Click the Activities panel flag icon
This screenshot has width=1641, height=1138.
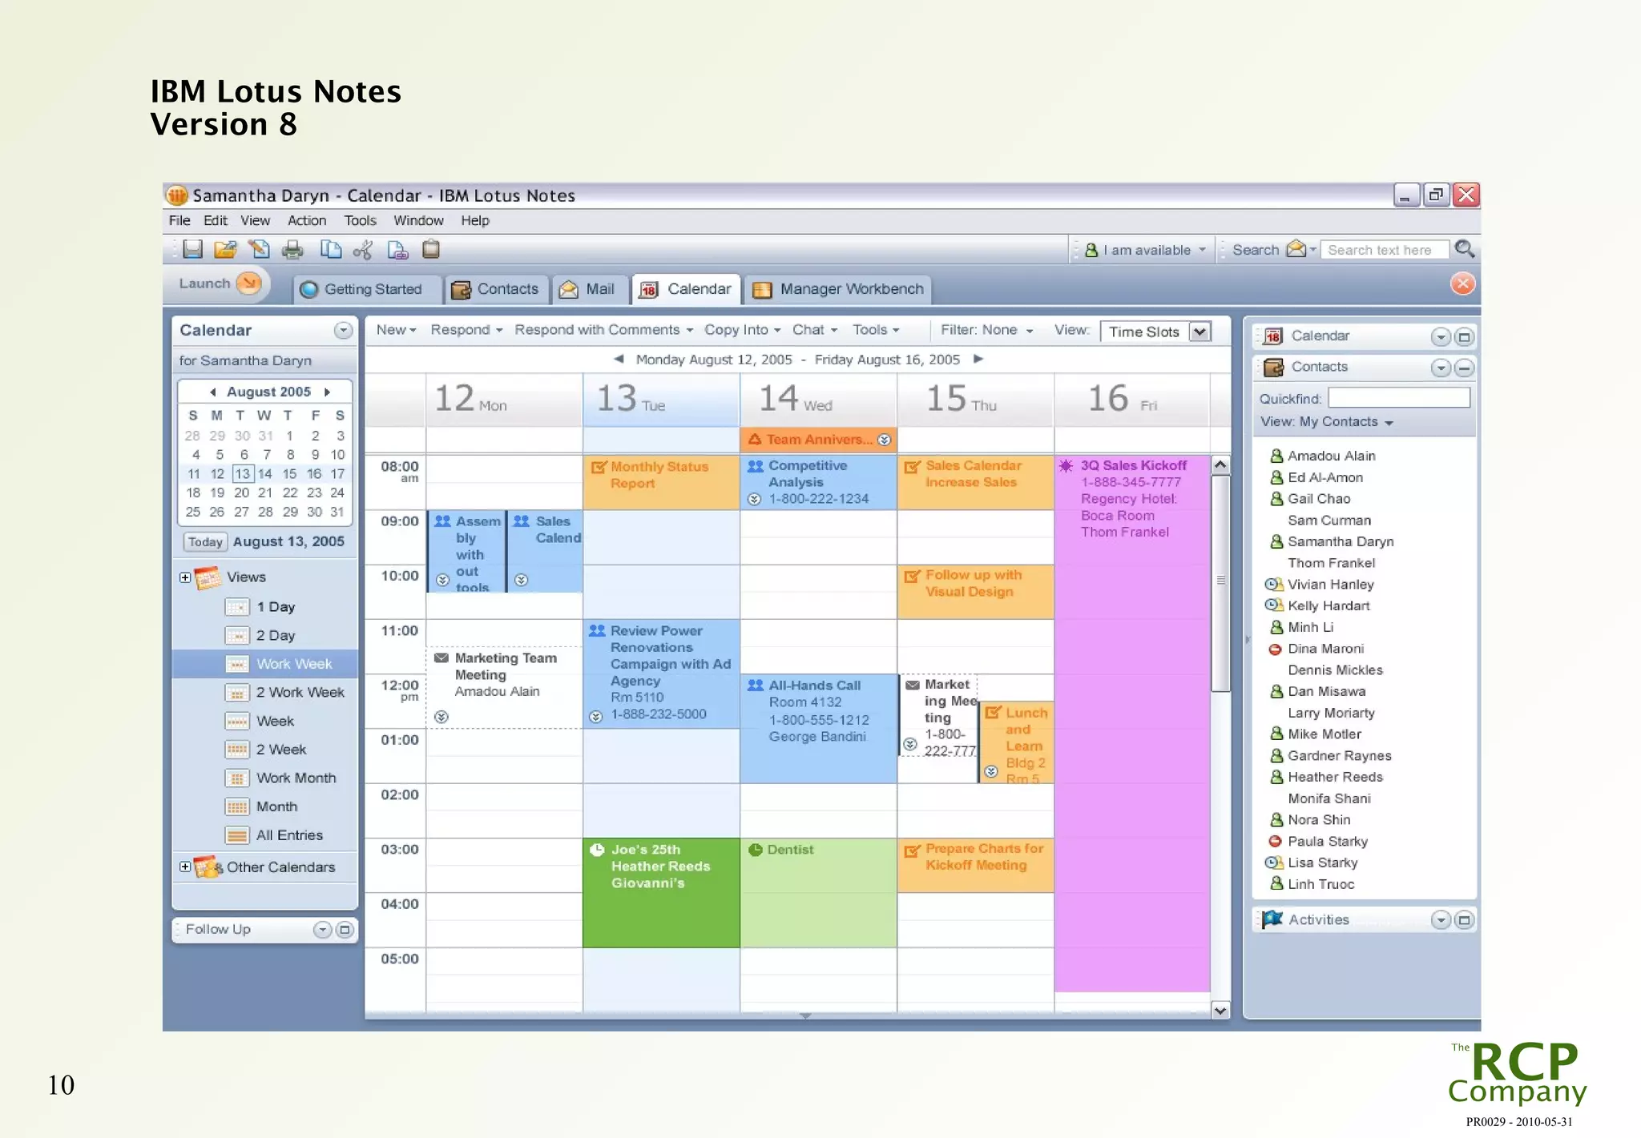[x=1272, y=919]
